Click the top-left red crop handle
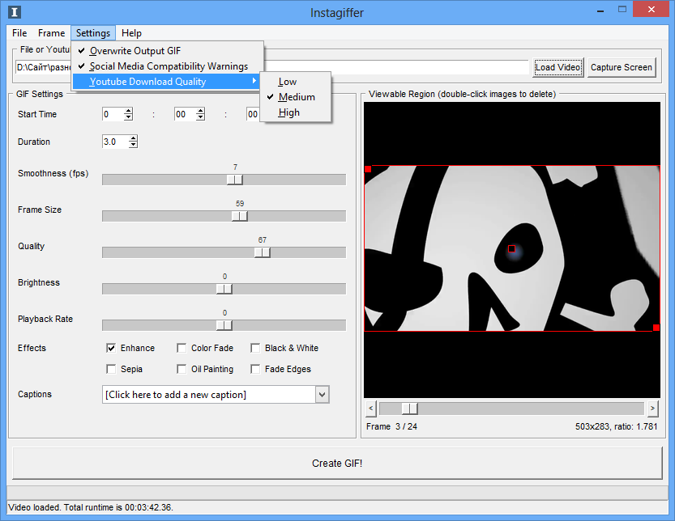 tap(368, 169)
